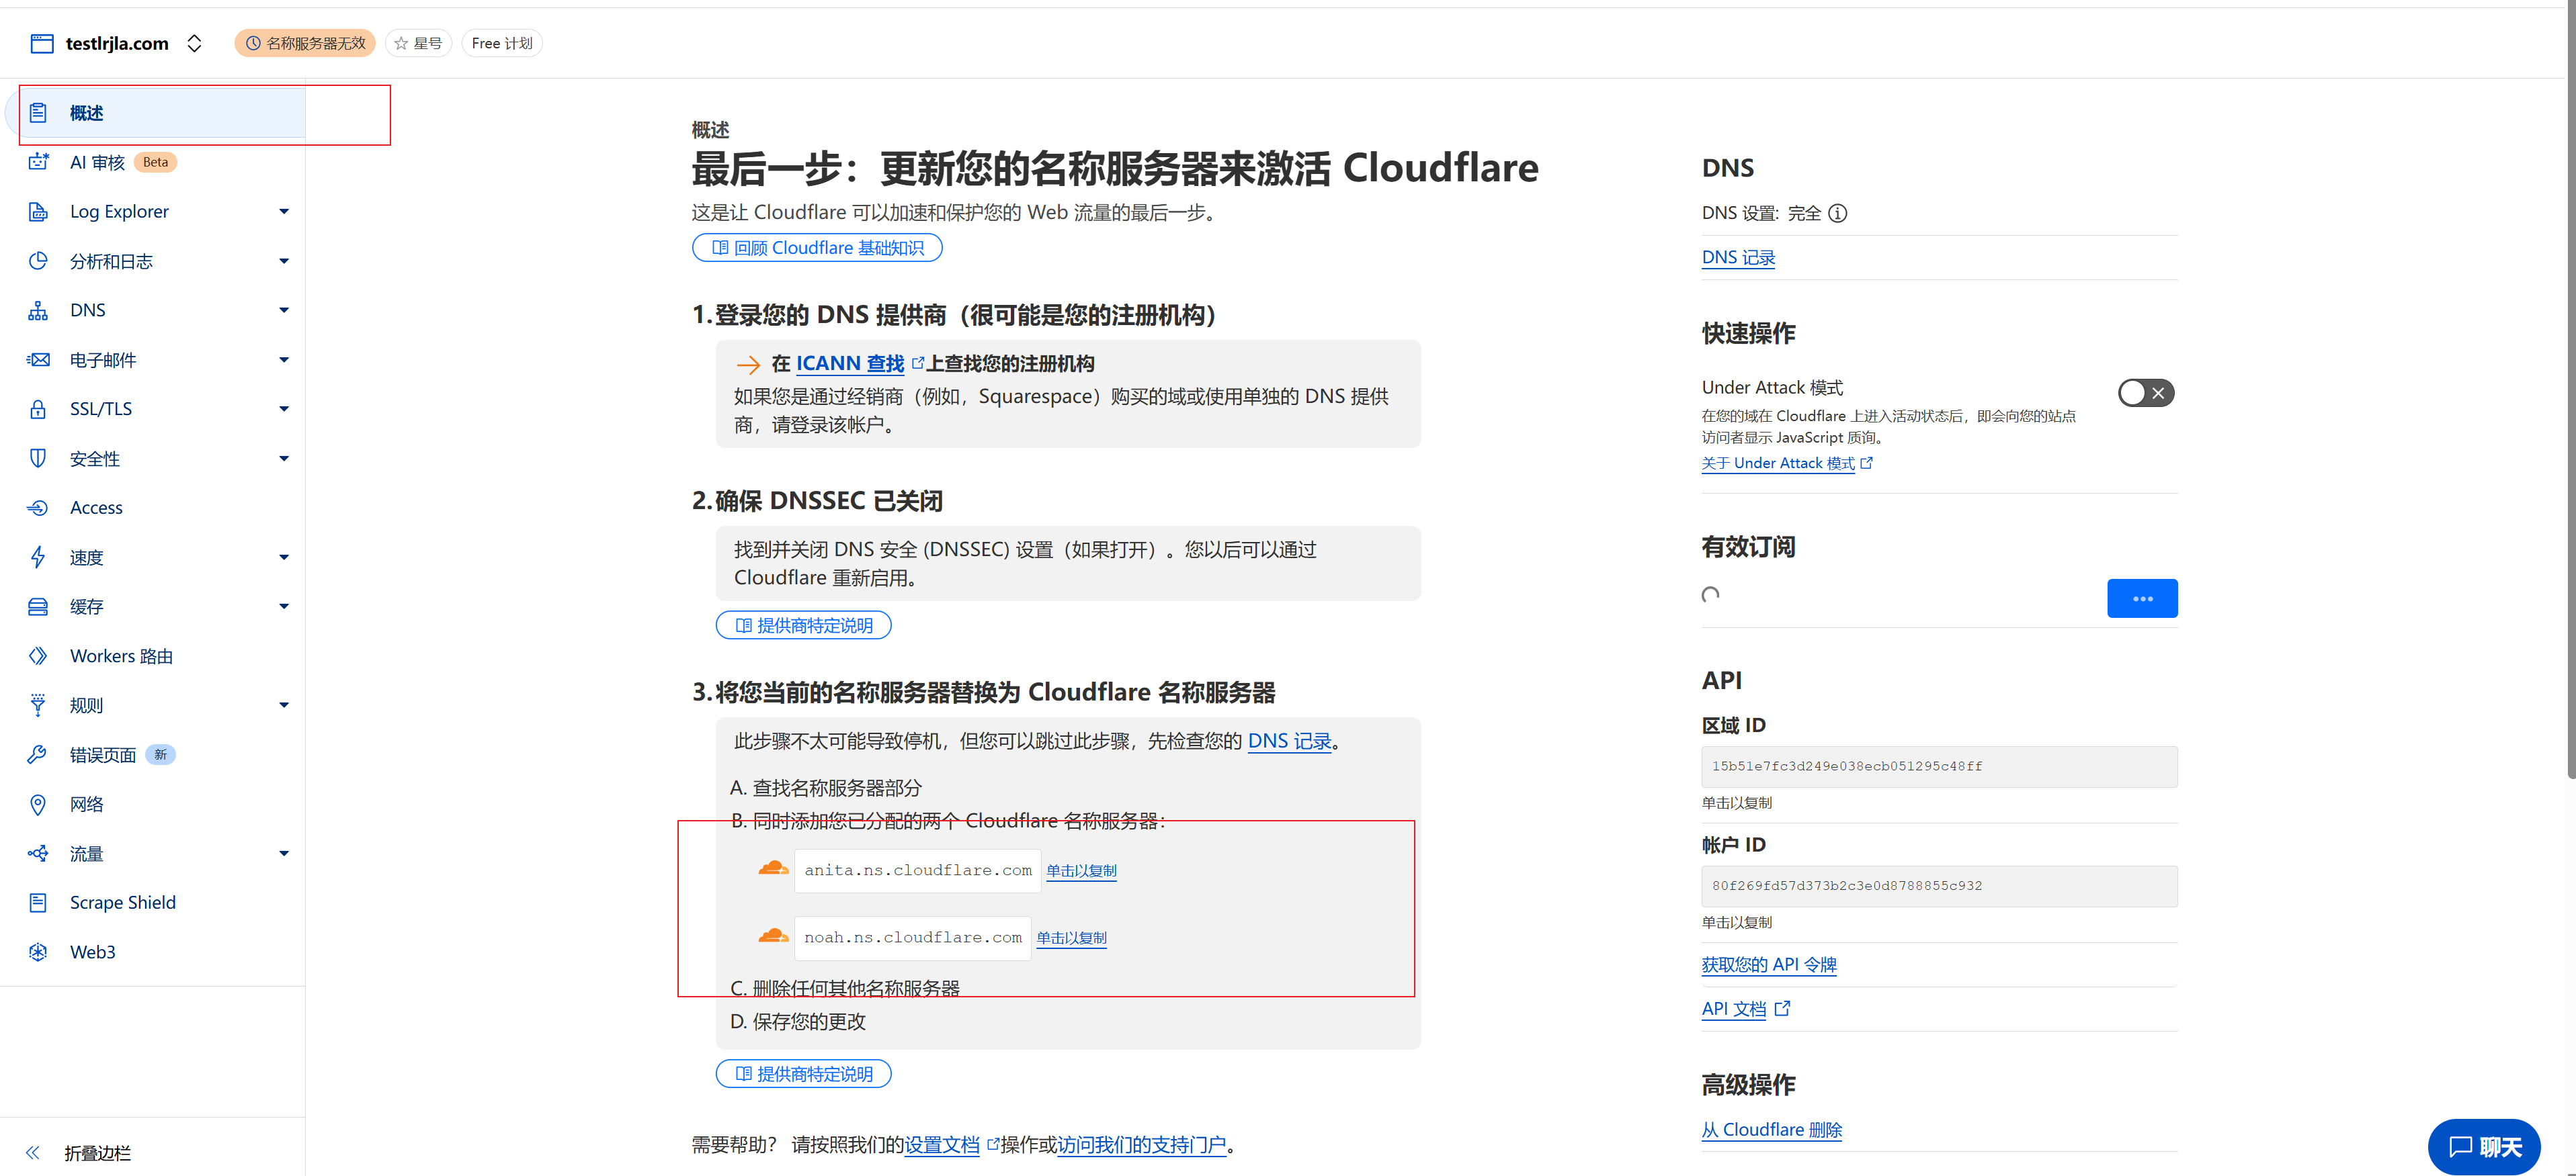Expand the SSL/TLS submenu arrow
The image size is (2576, 1176).
[x=284, y=408]
